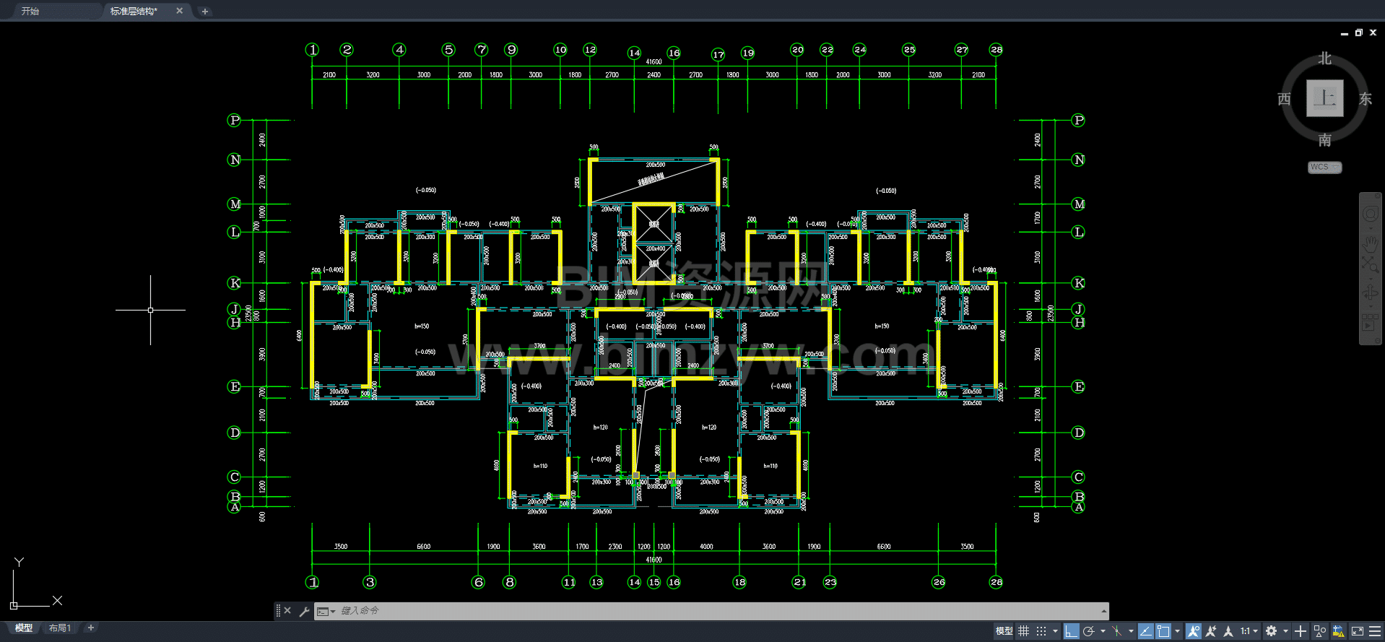Toggle ortho mode in status bar
This screenshot has height=642, width=1385.
pyautogui.click(x=1071, y=631)
